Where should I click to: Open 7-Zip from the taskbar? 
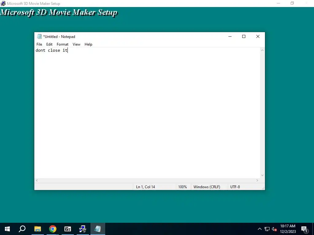(x=68, y=229)
